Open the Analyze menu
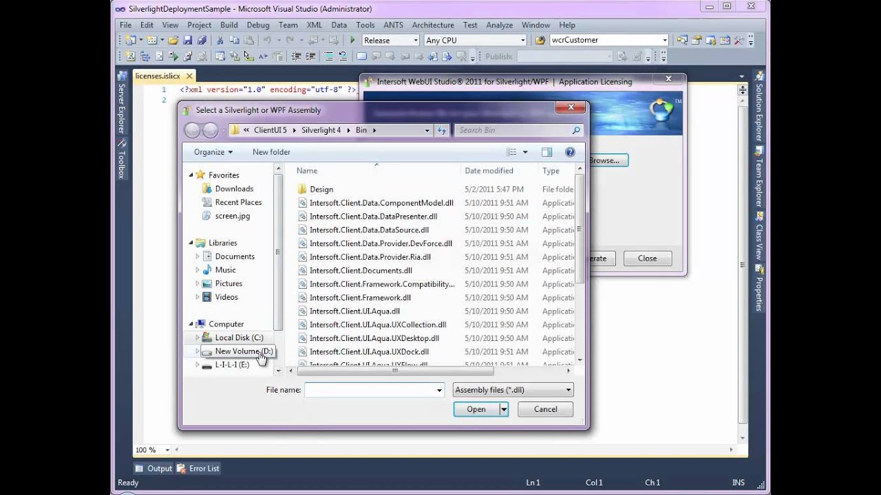Image resolution: width=881 pixels, height=495 pixels. (499, 25)
